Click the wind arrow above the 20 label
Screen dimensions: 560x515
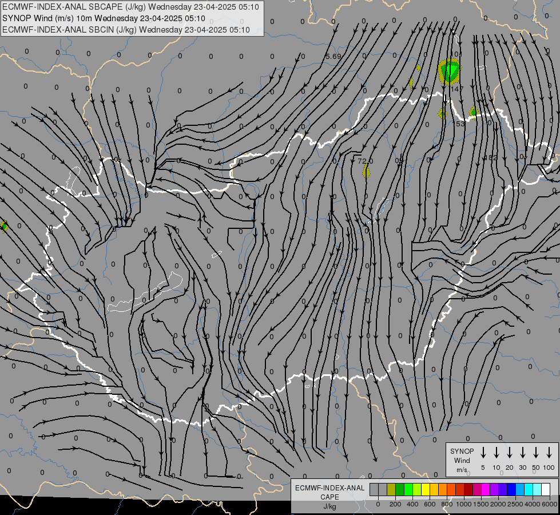pos(510,453)
